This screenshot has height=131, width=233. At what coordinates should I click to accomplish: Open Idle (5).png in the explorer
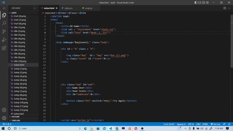19,42
